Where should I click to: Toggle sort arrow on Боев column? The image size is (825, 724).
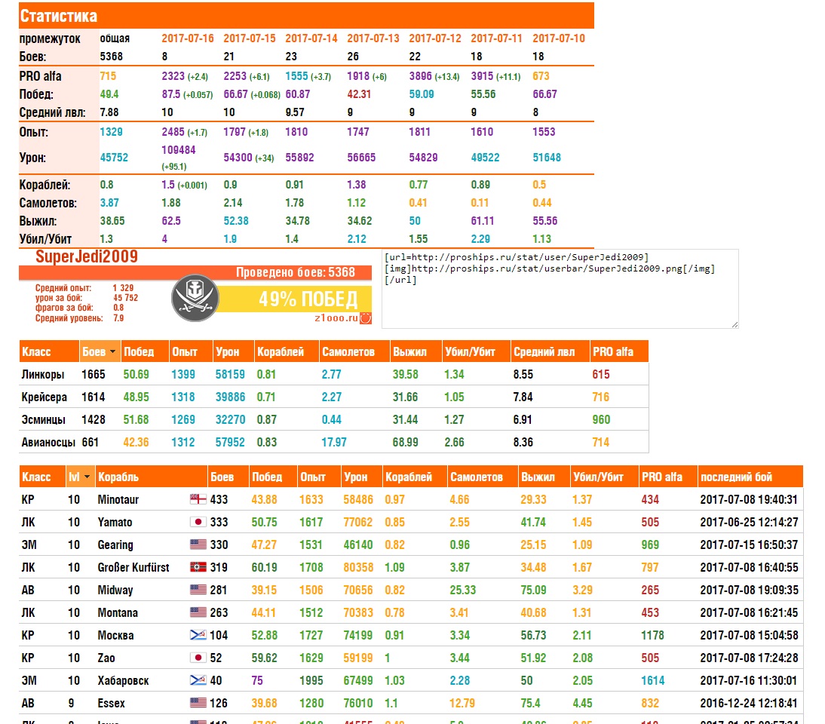pos(112,351)
